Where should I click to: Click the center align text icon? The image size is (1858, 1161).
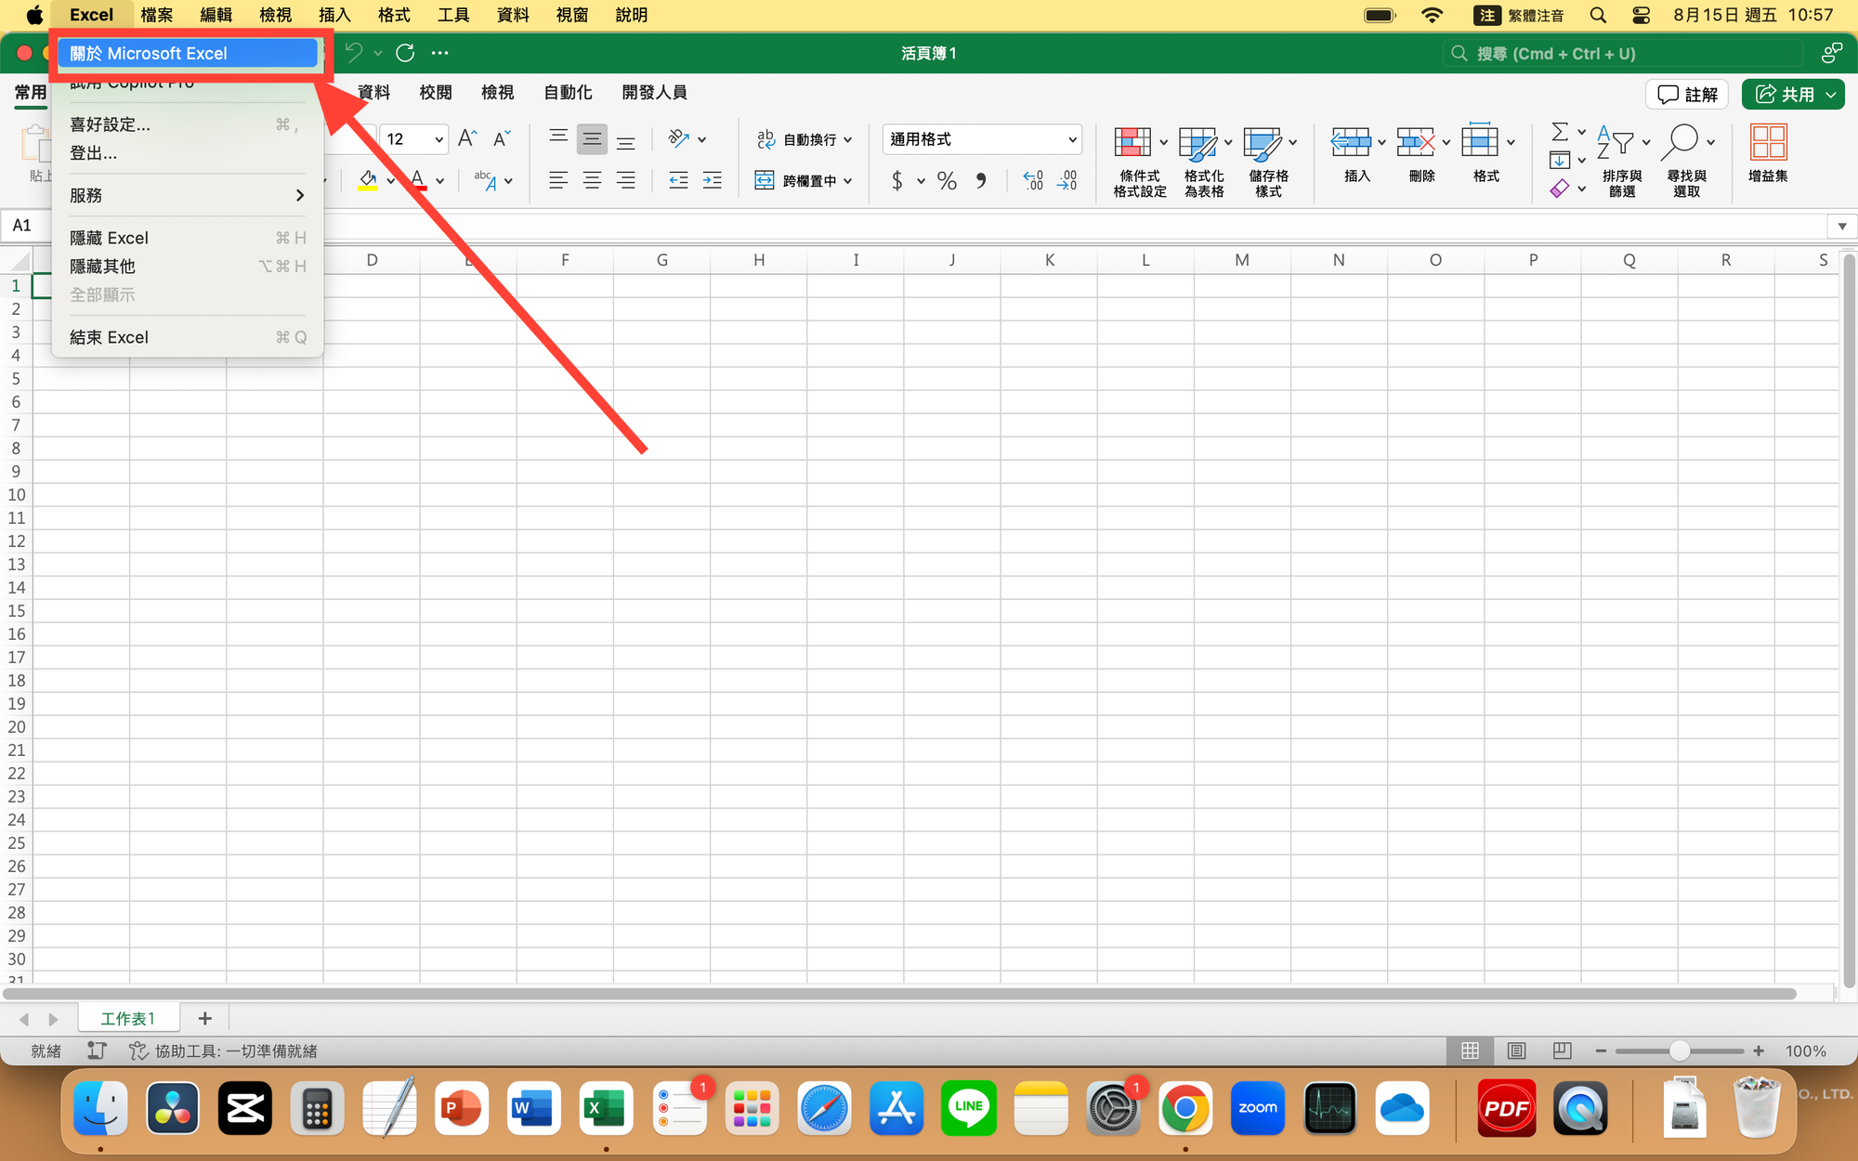tap(592, 180)
